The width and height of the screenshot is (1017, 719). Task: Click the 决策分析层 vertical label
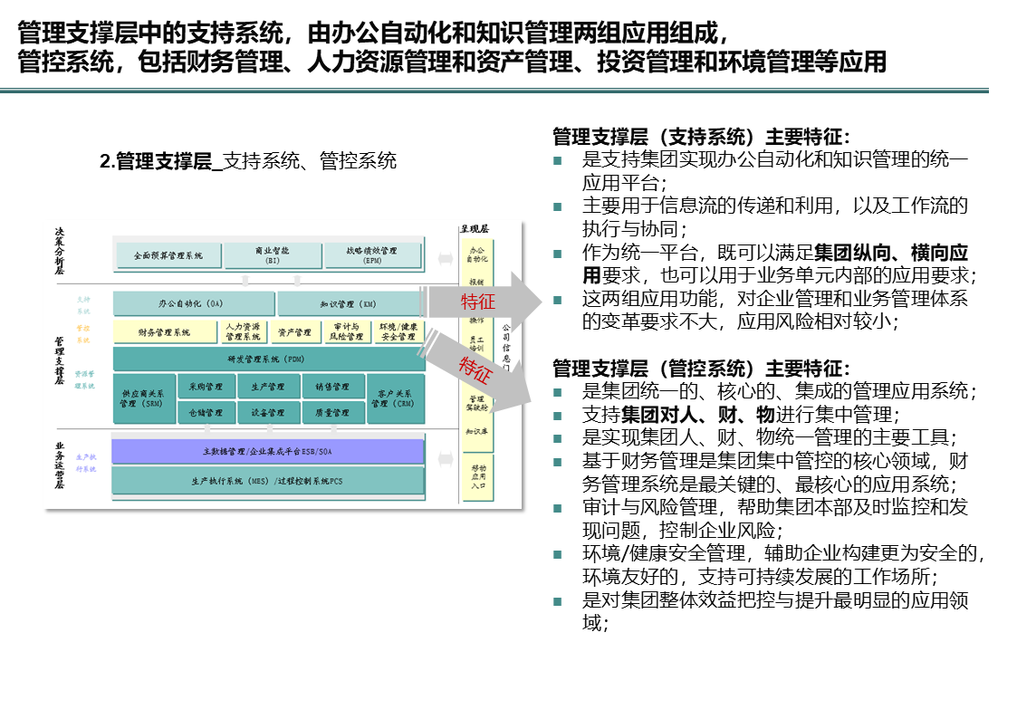click(x=60, y=251)
